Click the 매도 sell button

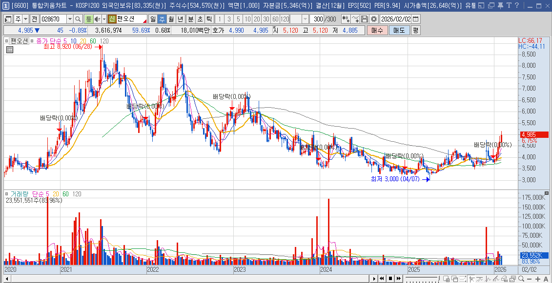399,31
